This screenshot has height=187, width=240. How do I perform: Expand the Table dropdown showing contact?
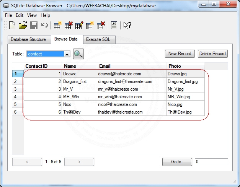pos(67,54)
